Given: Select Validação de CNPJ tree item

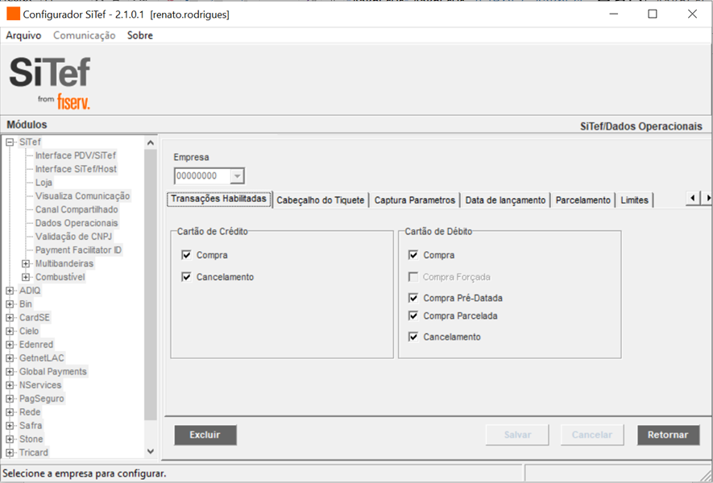Looking at the screenshot, I should (73, 237).
